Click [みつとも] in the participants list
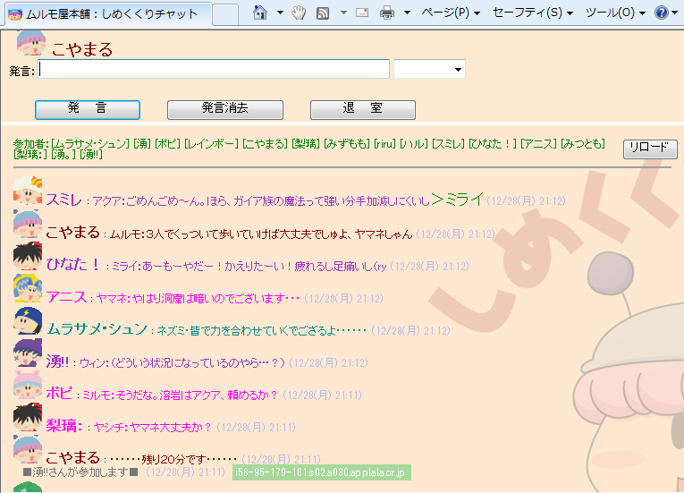684x493 pixels. [583, 144]
